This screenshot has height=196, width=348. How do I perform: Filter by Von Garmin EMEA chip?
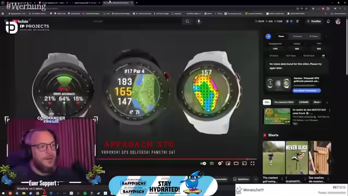284,102
